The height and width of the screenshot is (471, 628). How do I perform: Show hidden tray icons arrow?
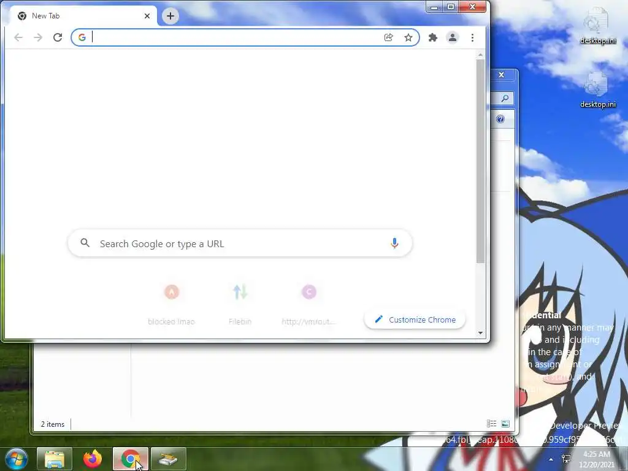[x=551, y=459]
